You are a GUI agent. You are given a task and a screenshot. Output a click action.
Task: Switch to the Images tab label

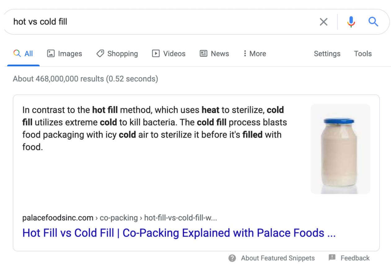[70, 54]
